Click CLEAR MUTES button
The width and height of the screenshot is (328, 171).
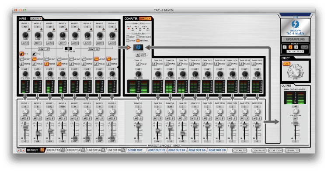click(292, 150)
